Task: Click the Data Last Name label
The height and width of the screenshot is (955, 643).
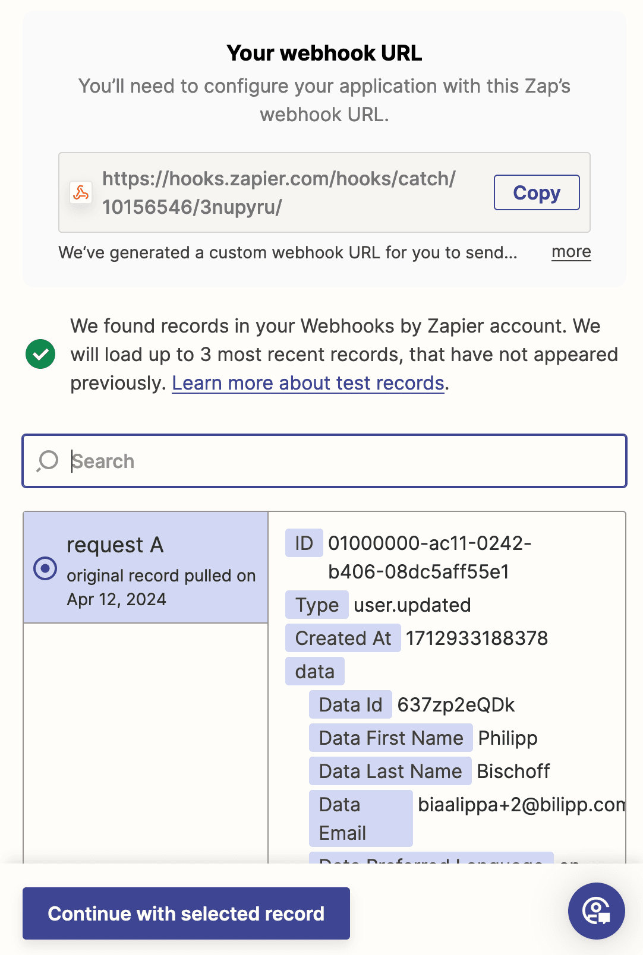Action: pyautogui.click(x=390, y=771)
